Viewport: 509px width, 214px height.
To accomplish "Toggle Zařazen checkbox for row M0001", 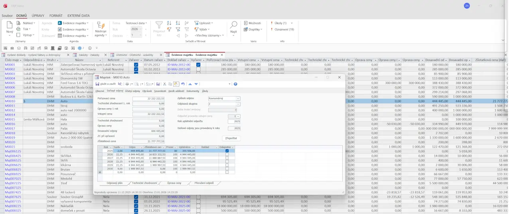I will tap(136, 64).
